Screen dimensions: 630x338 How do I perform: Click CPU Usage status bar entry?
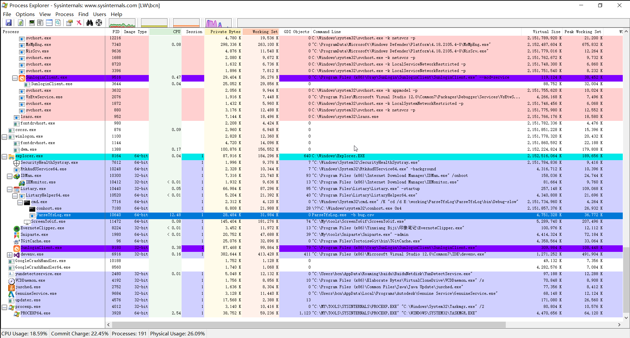click(25, 333)
